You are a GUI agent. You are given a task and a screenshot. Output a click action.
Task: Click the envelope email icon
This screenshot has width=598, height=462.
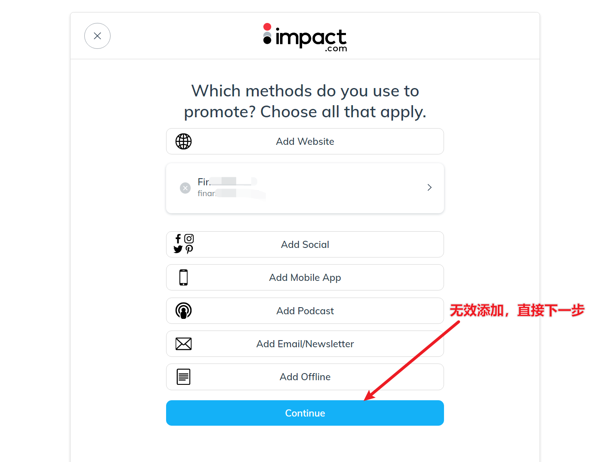[x=184, y=344]
